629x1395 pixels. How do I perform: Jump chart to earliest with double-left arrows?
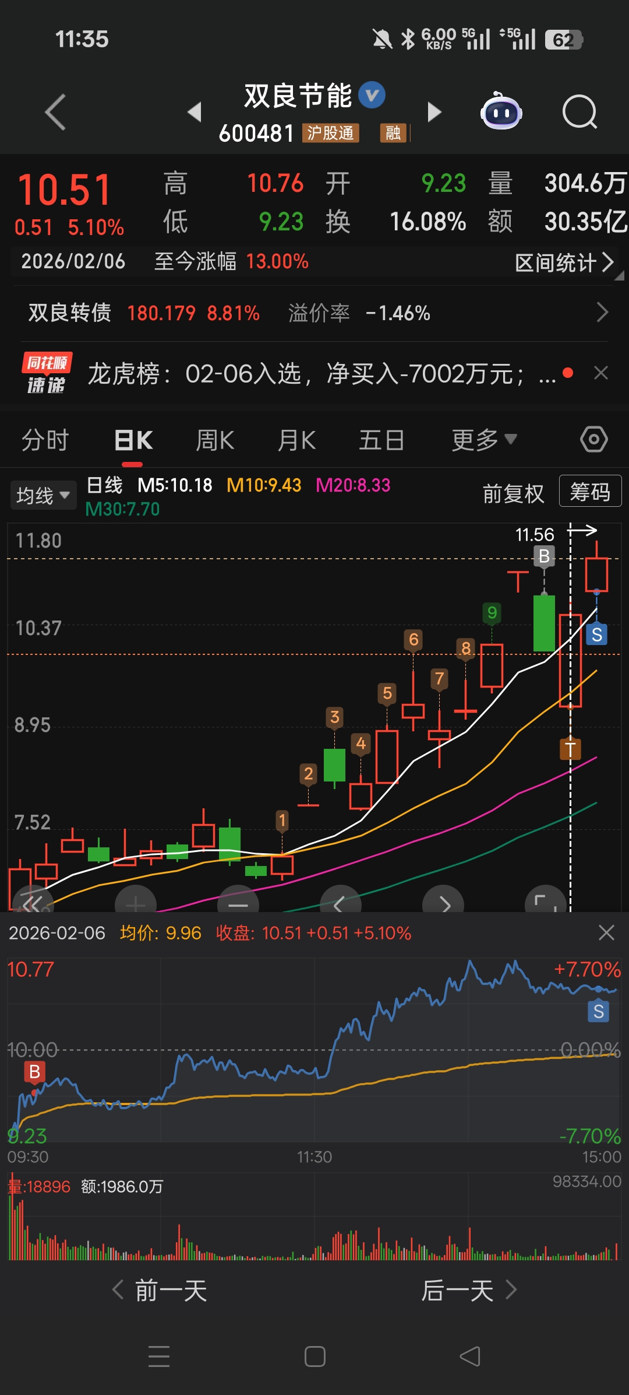(x=33, y=899)
